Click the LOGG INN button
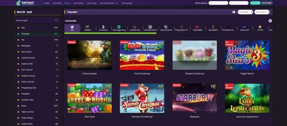The image size is (287, 126). [x=255, y=3]
